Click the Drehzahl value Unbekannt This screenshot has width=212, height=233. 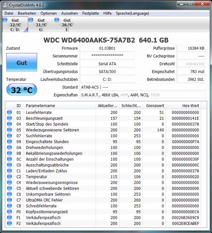(x=191, y=64)
